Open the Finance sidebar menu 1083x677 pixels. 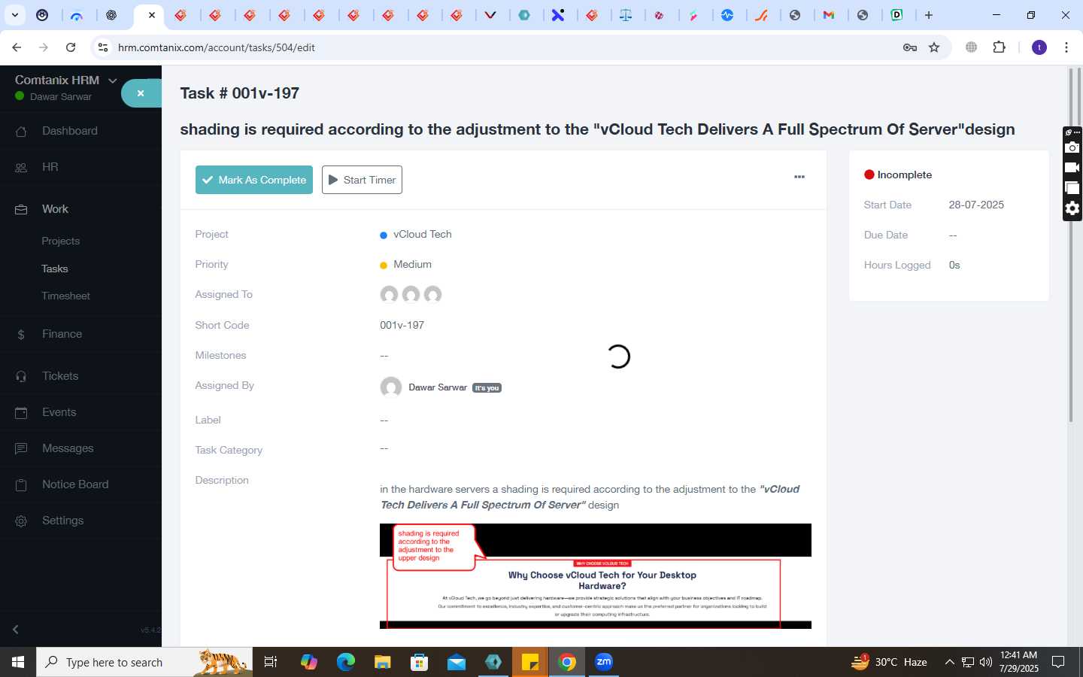point(62,334)
